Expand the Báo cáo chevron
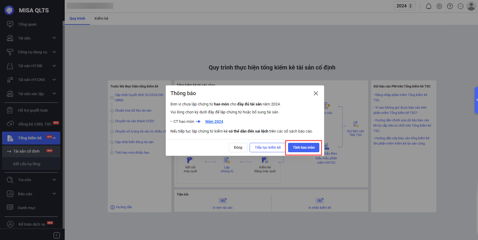The width and height of the screenshot is (478, 240). tap(54, 194)
